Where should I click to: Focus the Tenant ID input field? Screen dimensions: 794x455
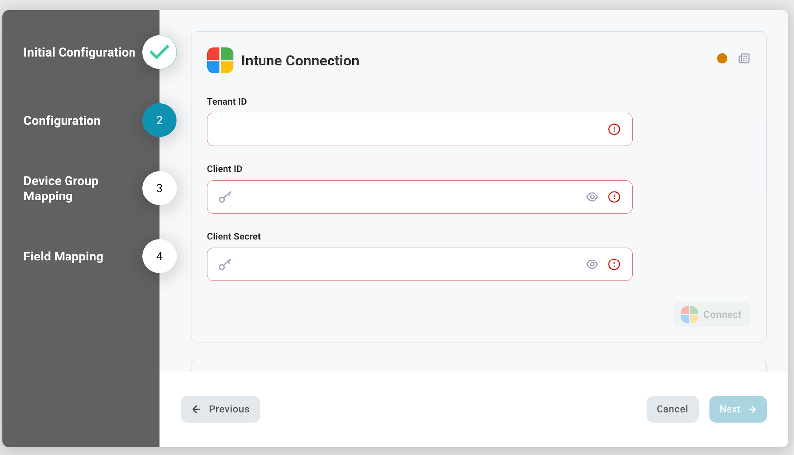tap(420, 130)
